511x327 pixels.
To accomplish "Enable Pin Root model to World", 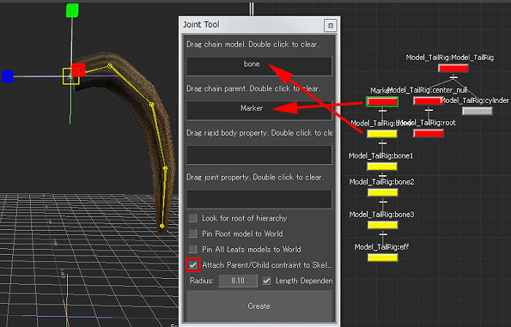I will pos(193,234).
